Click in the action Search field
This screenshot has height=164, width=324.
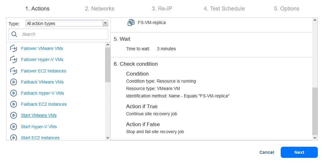[63, 34]
